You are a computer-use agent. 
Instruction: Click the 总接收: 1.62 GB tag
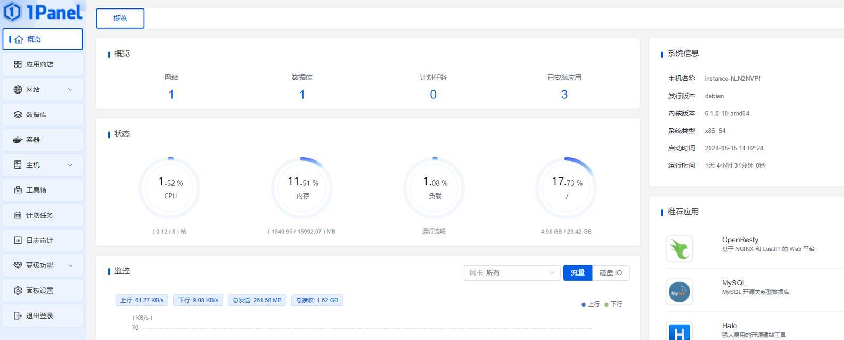317,300
